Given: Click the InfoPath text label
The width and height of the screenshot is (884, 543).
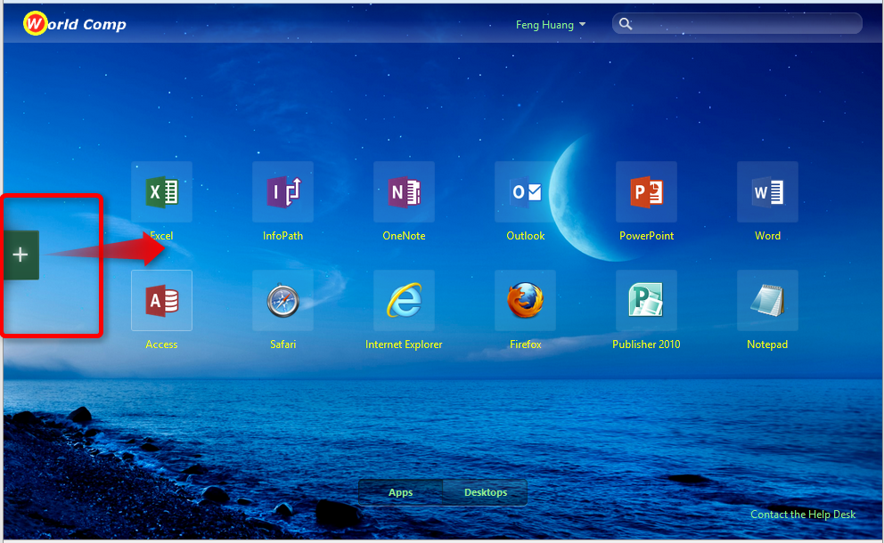Looking at the screenshot, I should click(283, 236).
